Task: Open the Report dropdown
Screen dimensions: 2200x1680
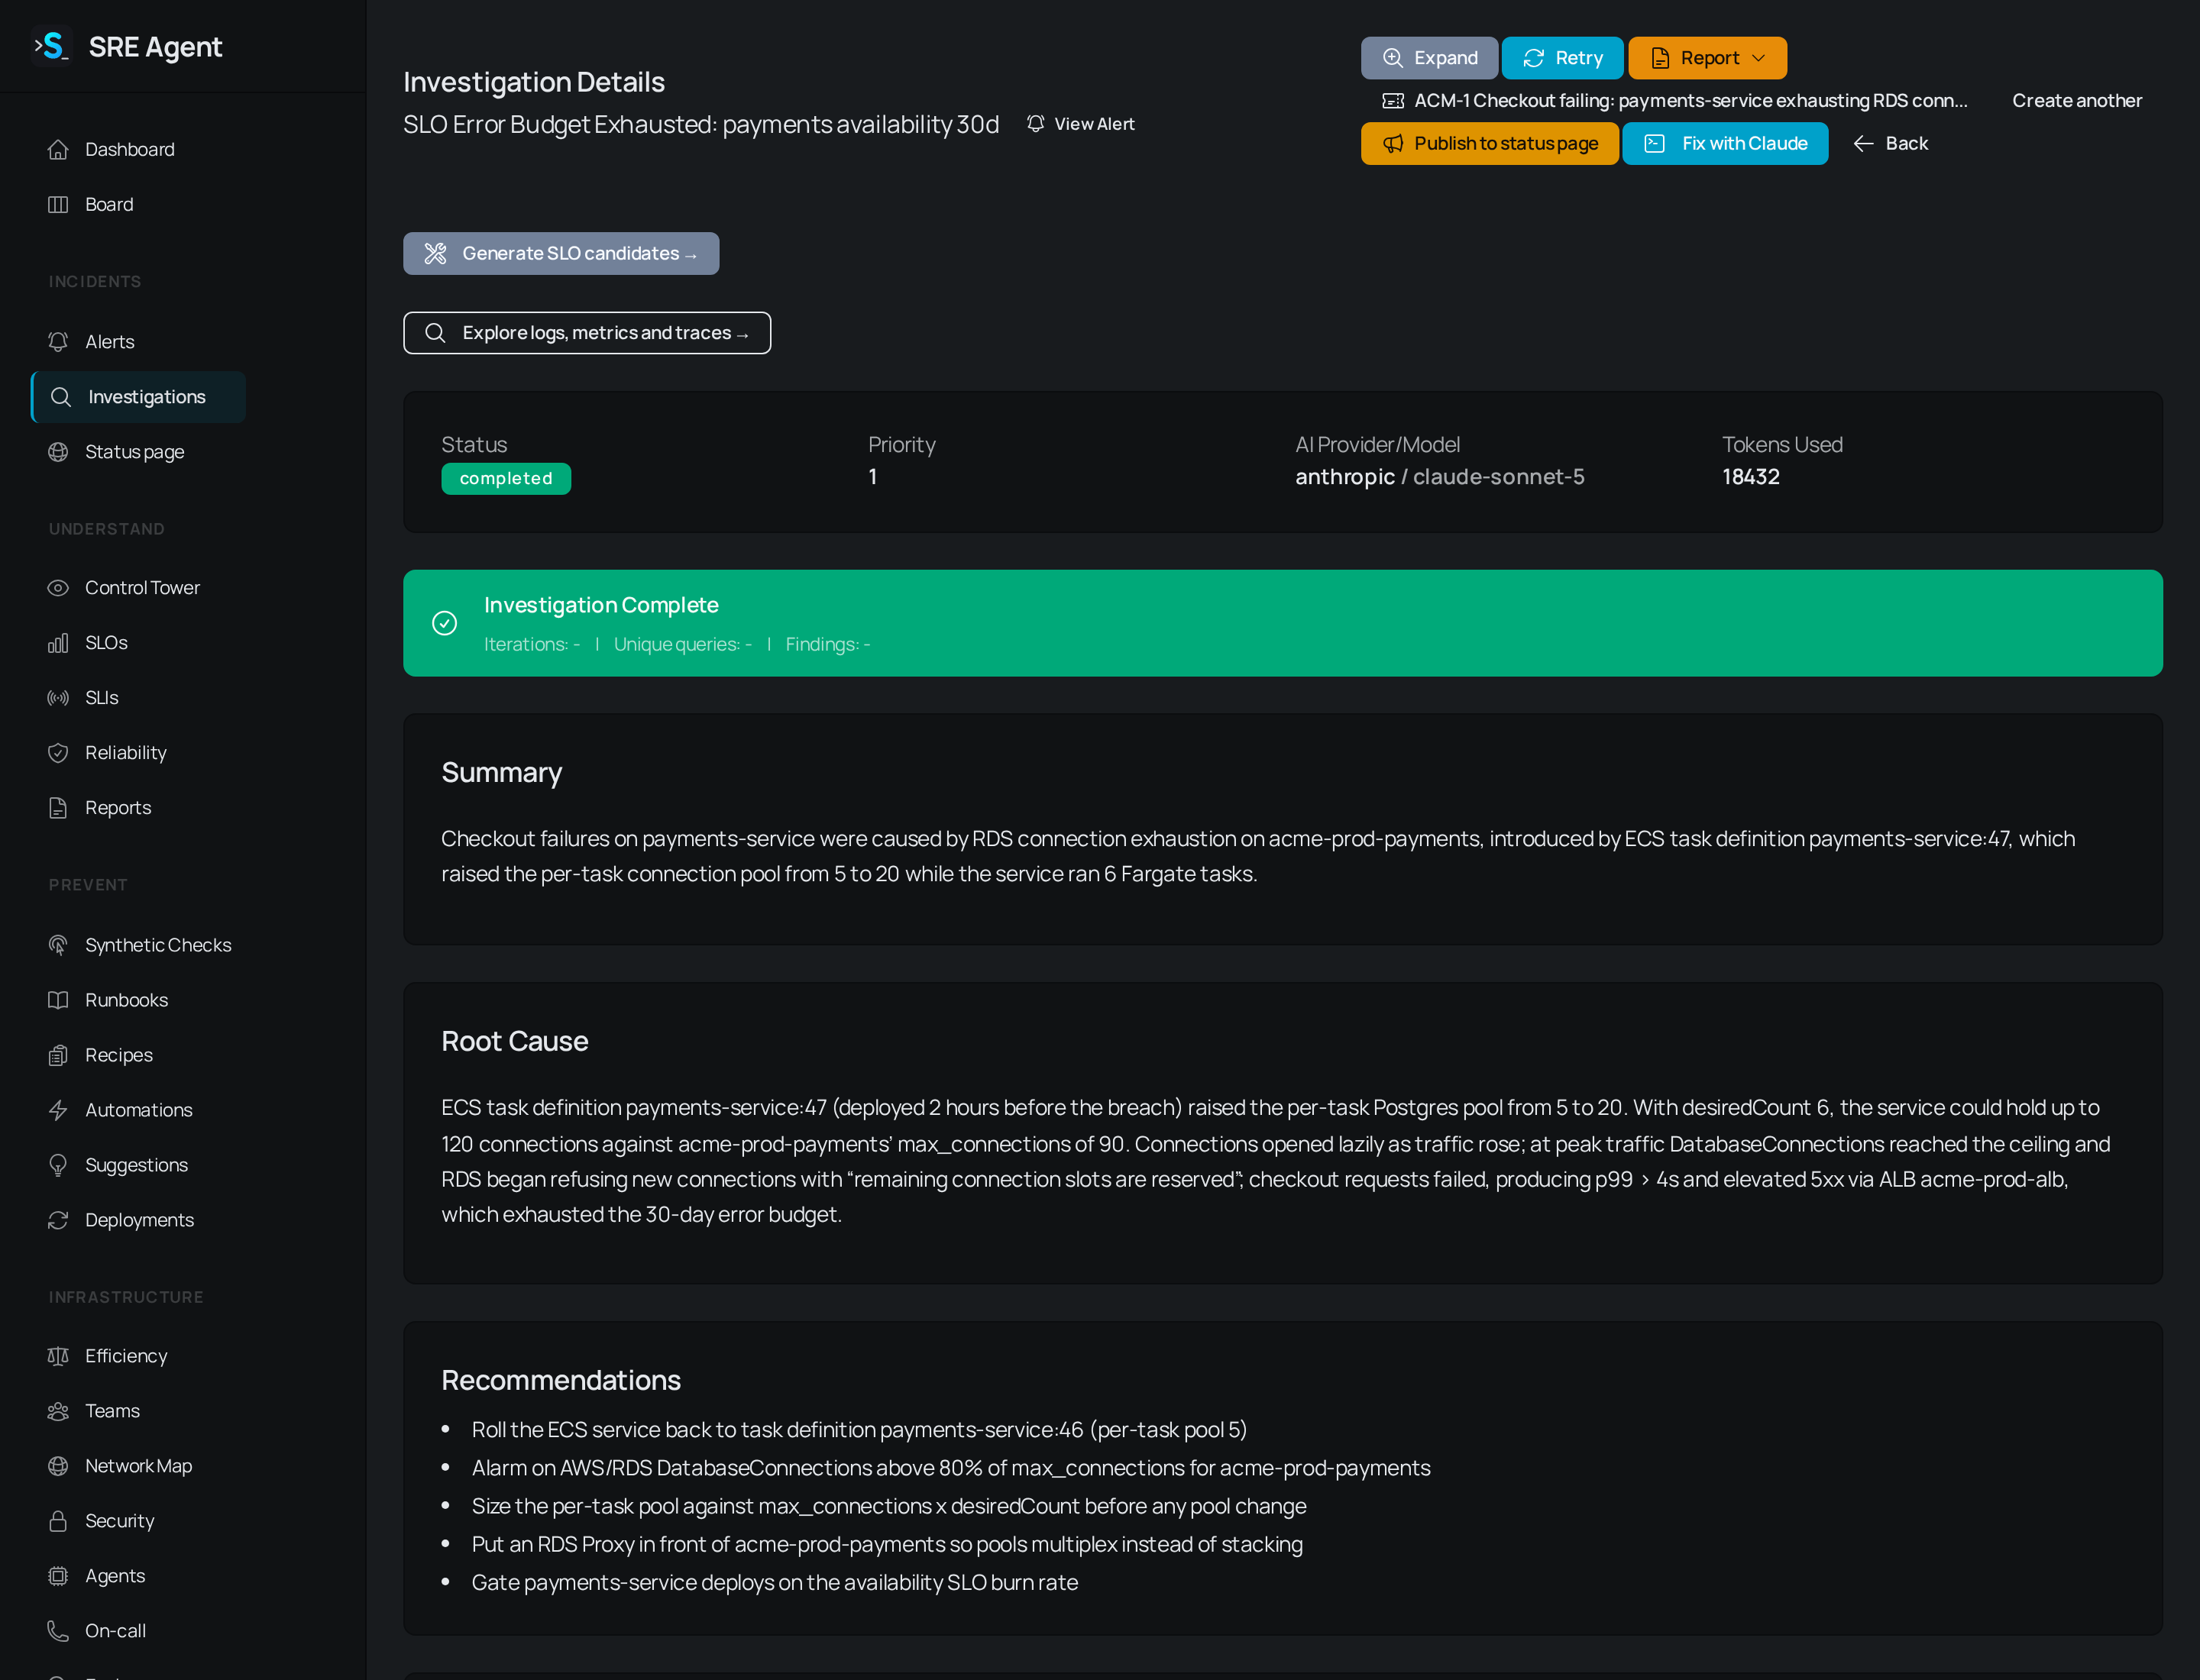Action: [1707, 58]
